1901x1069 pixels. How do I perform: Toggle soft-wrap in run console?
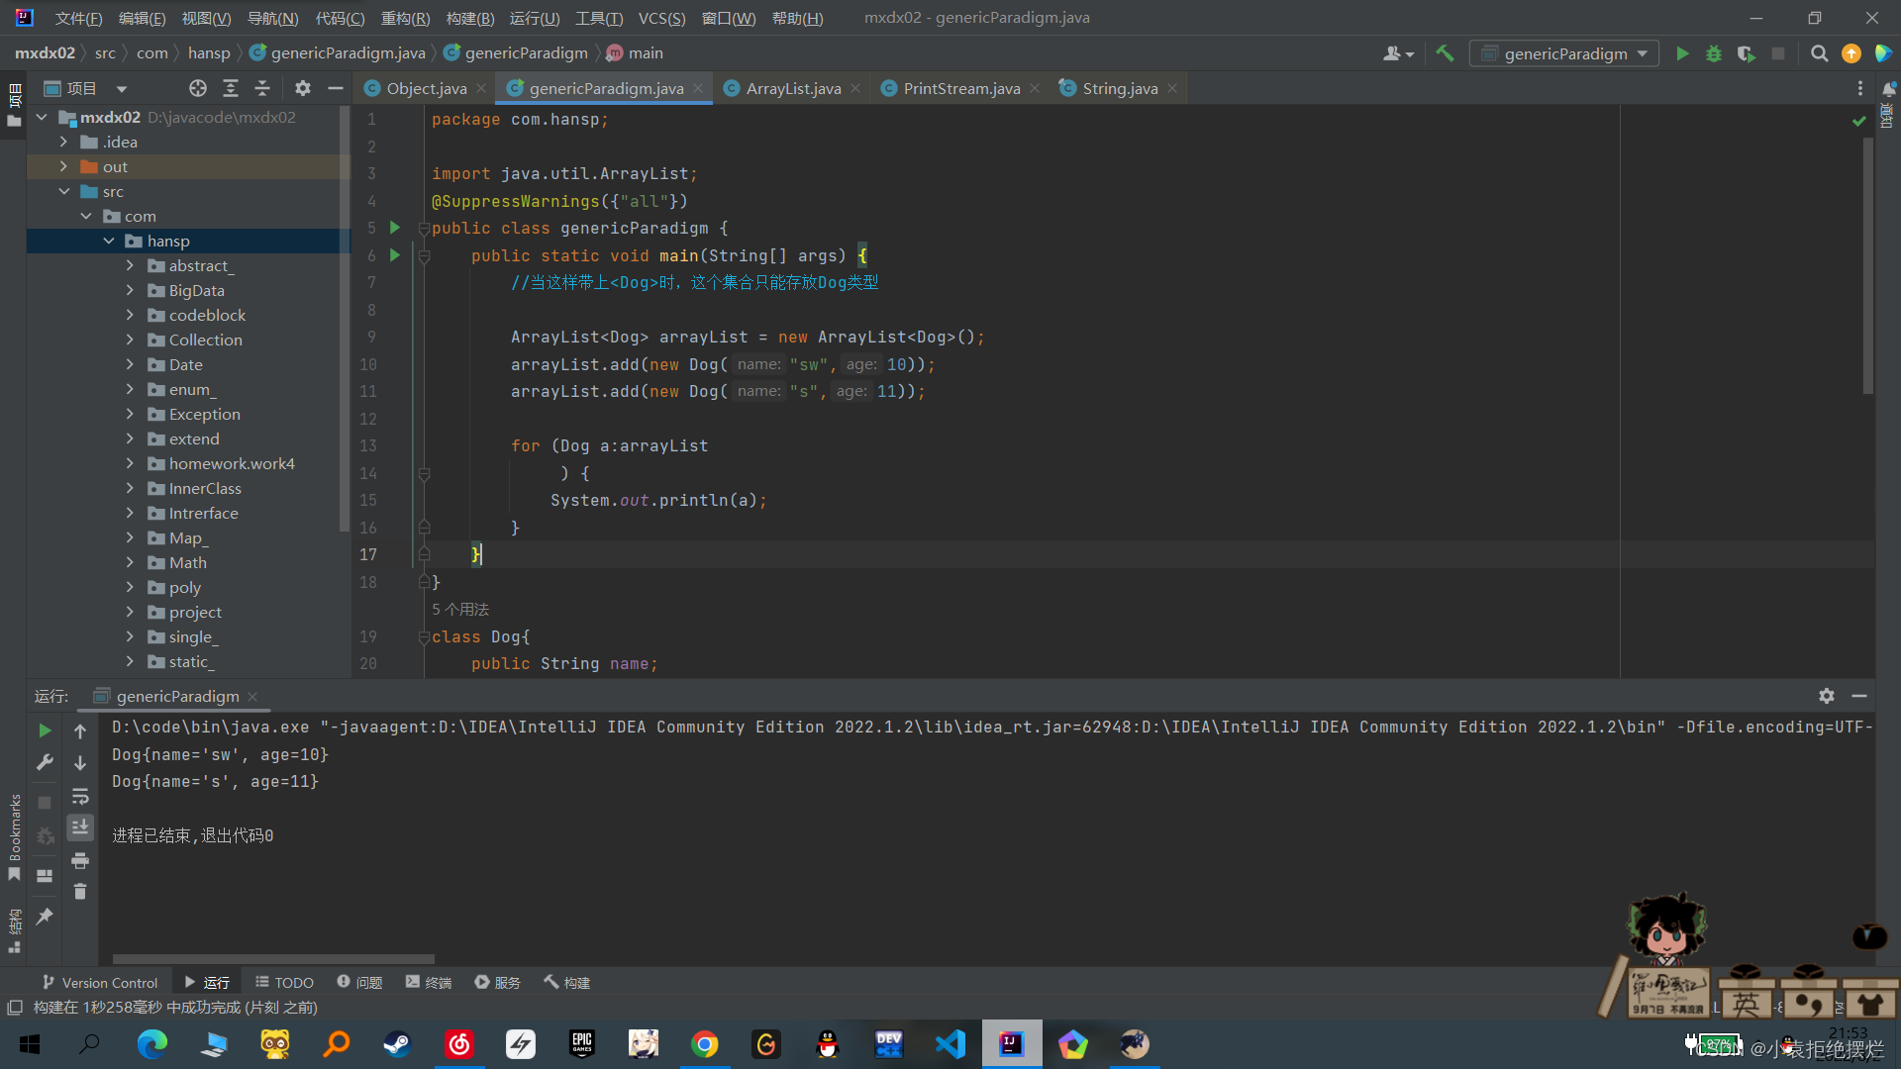pyautogui.click(x=80, y=796)
